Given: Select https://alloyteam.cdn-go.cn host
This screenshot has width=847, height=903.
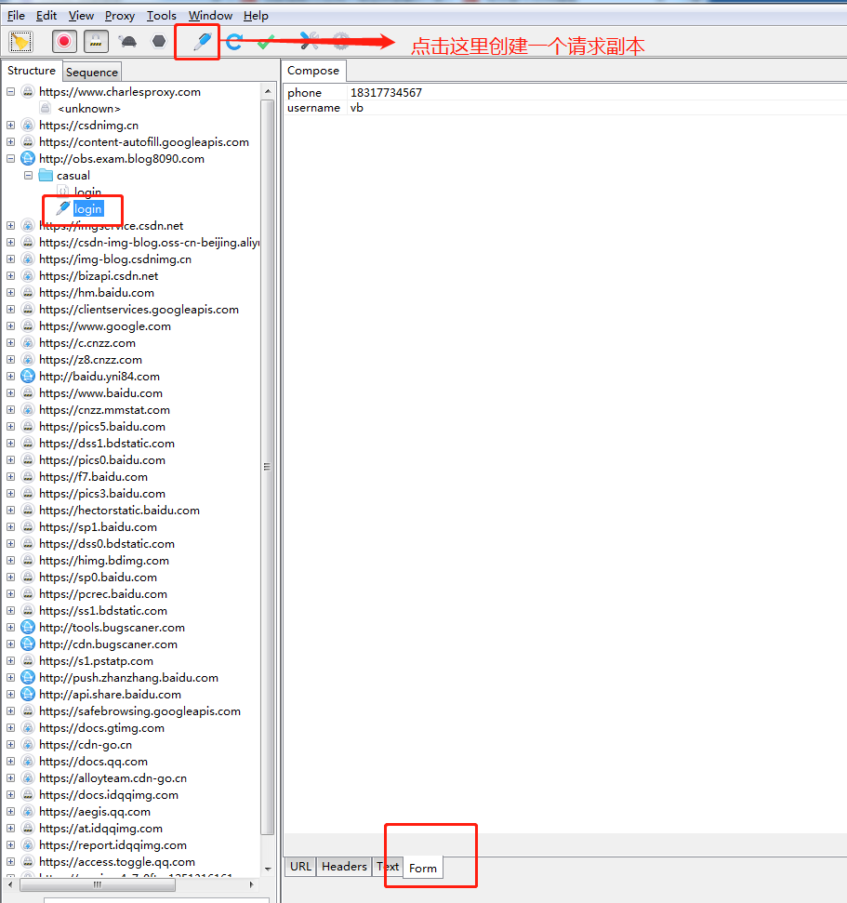Looking at the screenshot, I should 112,778.
